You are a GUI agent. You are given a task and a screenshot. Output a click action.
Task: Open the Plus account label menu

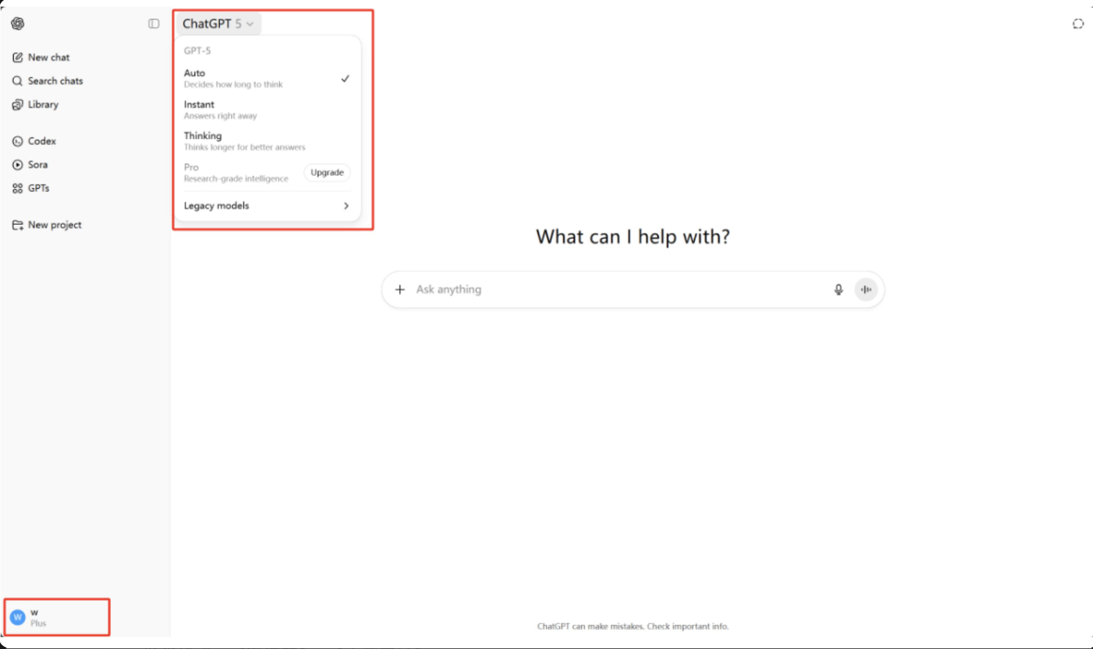(38, 624)
